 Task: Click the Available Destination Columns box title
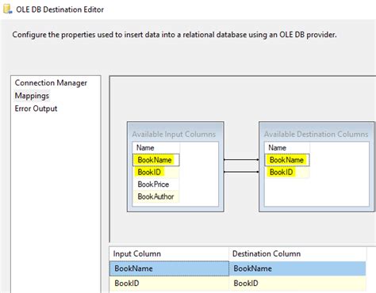pyautogui.click(x=316, y=135)
